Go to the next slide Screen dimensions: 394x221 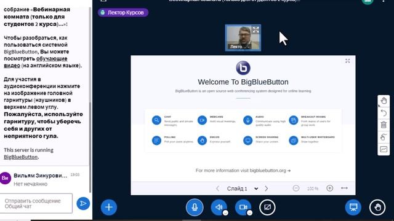tap(267, 188)
